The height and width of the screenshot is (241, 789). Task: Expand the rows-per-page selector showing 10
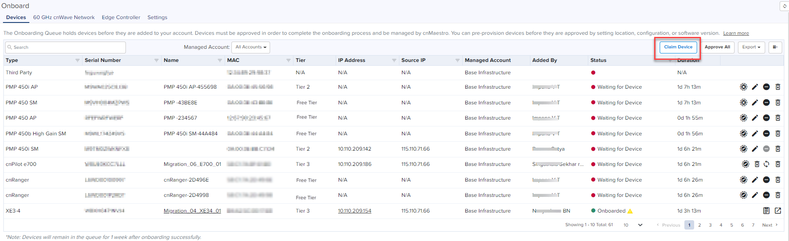point(632,225)
